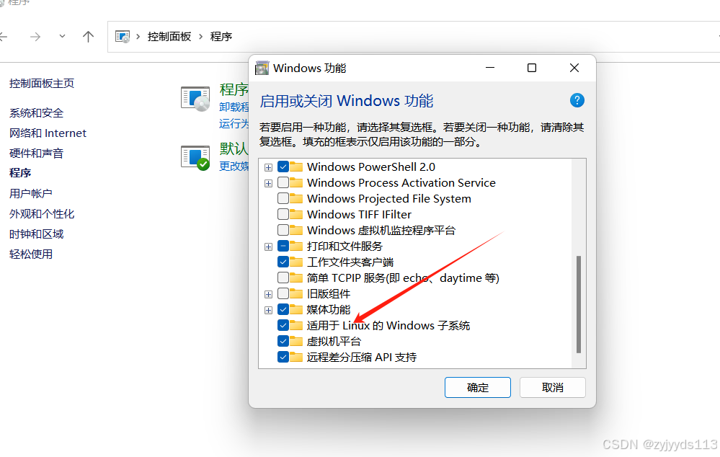Image resolution: width=720 pixels, height=457 pixels.
Task: Click the up arrow navigation icon
Action: point(88,36)
